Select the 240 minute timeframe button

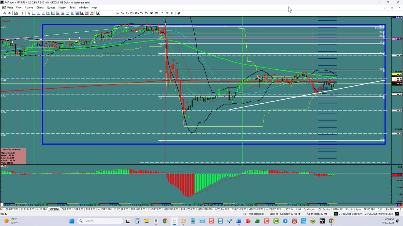pyautogui.click(x=151, y=13)
